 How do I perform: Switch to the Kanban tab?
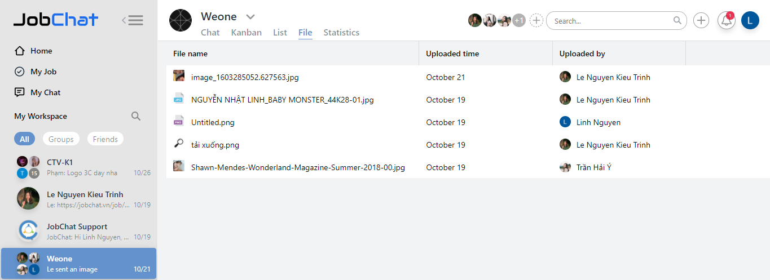[x=247, y=33]
